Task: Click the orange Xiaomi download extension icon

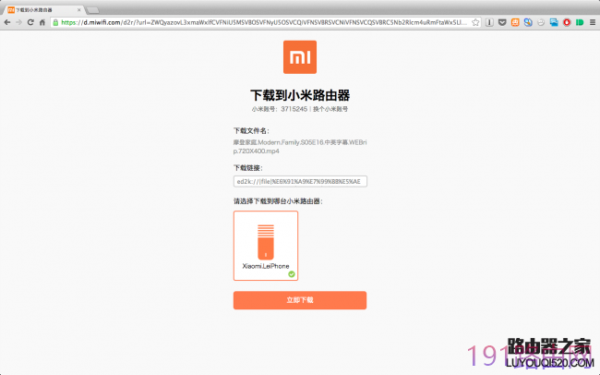Action: pyautogui.click(x=515, y=22)
